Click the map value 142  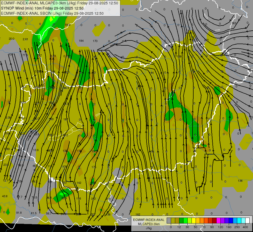point(79,183)
